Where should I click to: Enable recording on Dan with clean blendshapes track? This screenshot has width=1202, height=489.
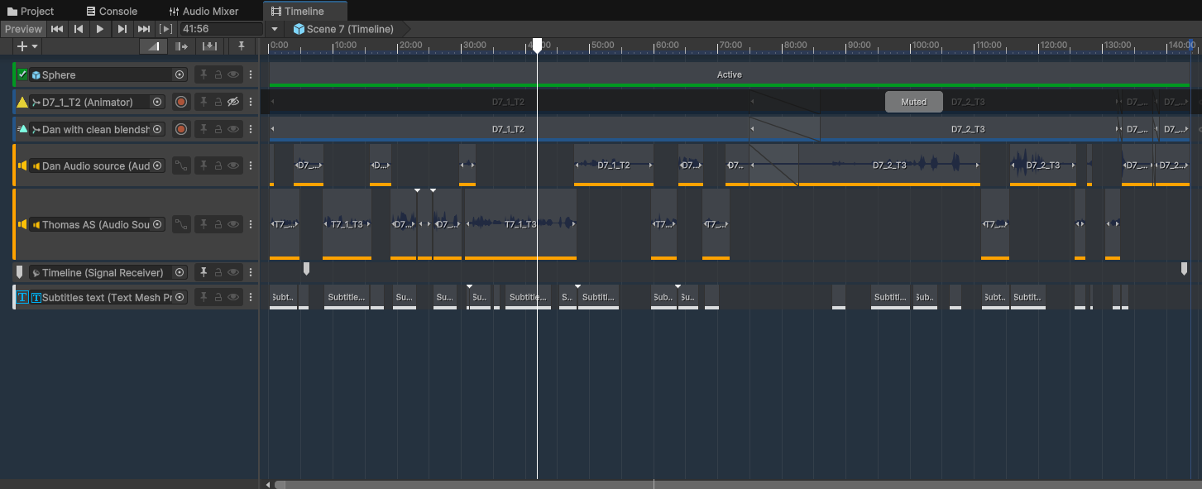point(181,129)
